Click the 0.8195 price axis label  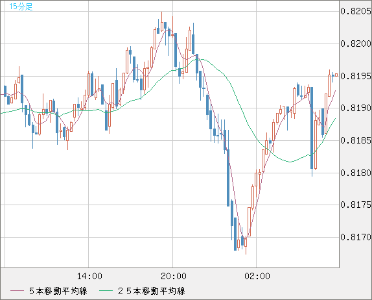(356, 76)
